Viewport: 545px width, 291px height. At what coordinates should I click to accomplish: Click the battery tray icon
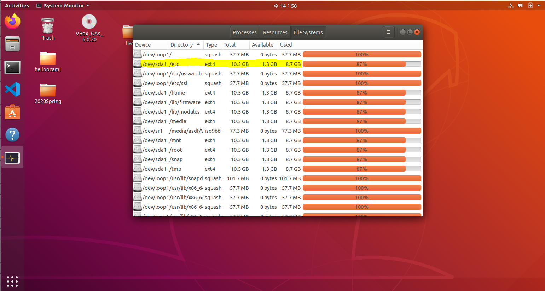click(x=530, y=6)
